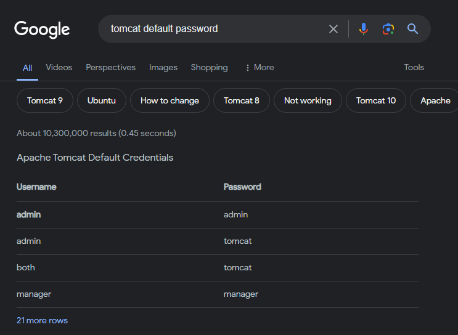Go to the Shopping tab
458x335 pixels.
pos(209,68)
